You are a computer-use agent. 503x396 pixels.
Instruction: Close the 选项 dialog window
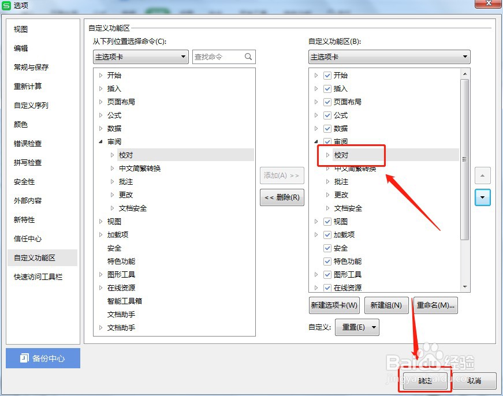(x=489, y=3)
